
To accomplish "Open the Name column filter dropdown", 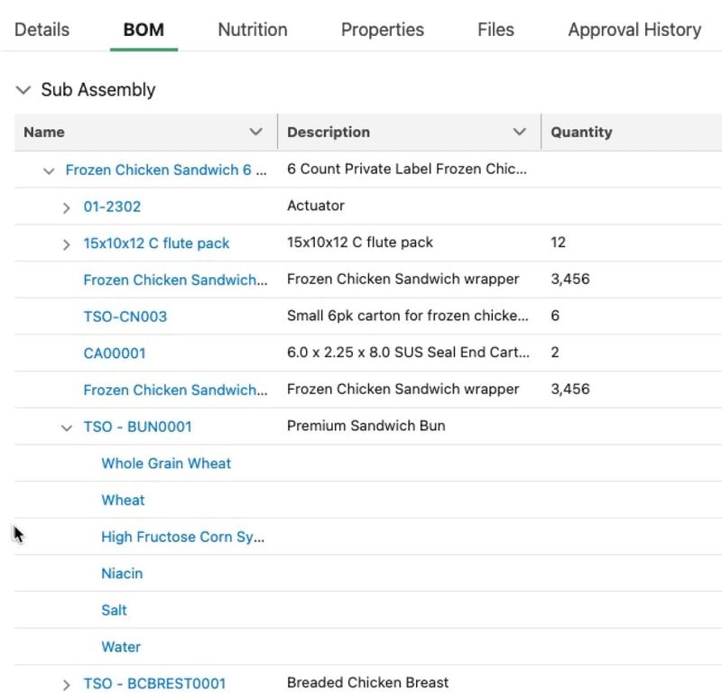I will 257,132.
